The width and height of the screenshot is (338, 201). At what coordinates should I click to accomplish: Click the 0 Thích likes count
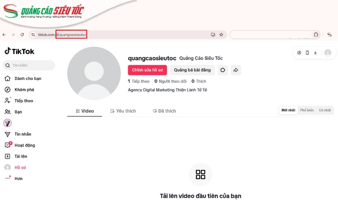pyautogui.click(x=199, y=81)
